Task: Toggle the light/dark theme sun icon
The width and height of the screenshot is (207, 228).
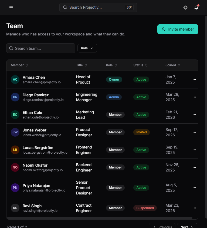Action: (x=185, y=8)
